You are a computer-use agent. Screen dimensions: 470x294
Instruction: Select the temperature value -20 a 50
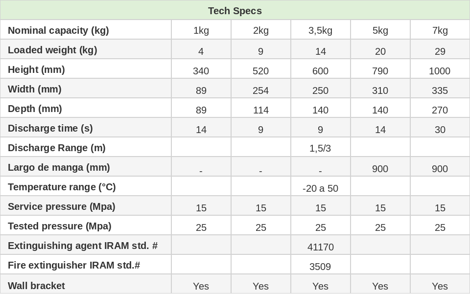[x=320, y=188]
